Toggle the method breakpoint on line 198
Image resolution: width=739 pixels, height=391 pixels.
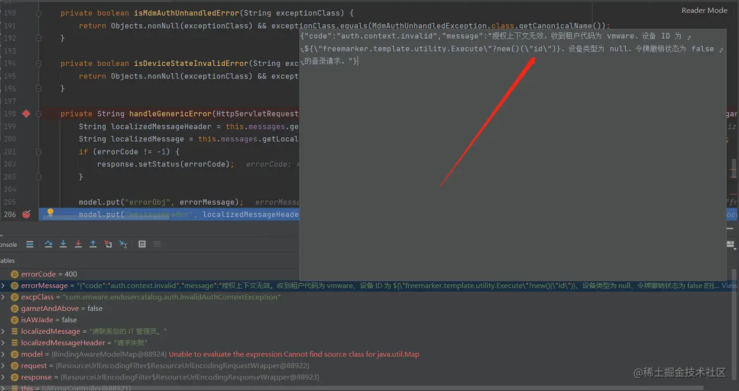(26, 114)
